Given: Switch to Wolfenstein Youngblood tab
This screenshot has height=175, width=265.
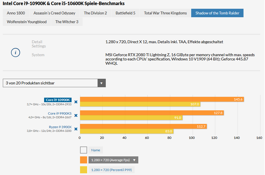Looking at the screenshot, I should pyautogui.click(x=27, y=22).
